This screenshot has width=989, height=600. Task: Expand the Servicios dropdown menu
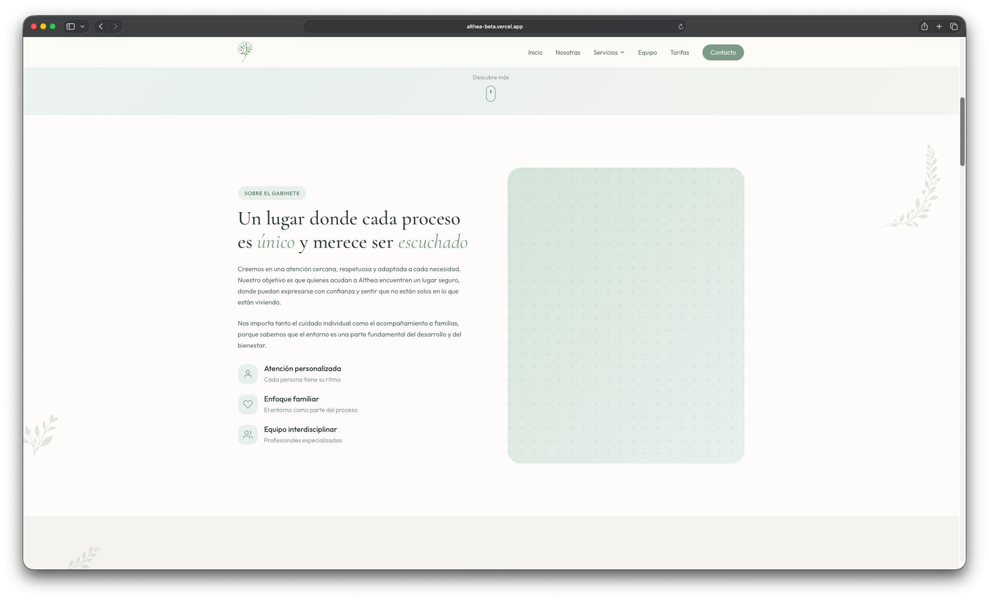(609, 52)
